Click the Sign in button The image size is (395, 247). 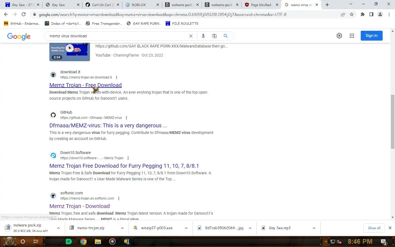pyautogui.click(x=371, y=36)
